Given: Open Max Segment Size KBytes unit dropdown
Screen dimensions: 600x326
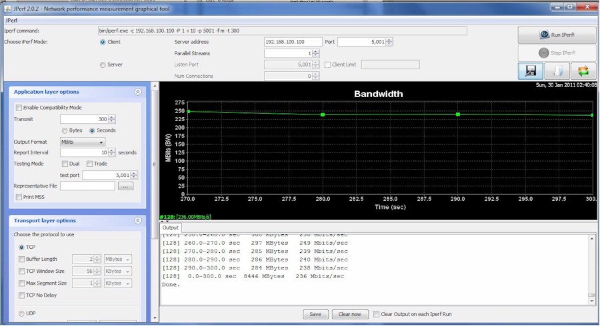Looking at the screenshot, I should (118, 283).
